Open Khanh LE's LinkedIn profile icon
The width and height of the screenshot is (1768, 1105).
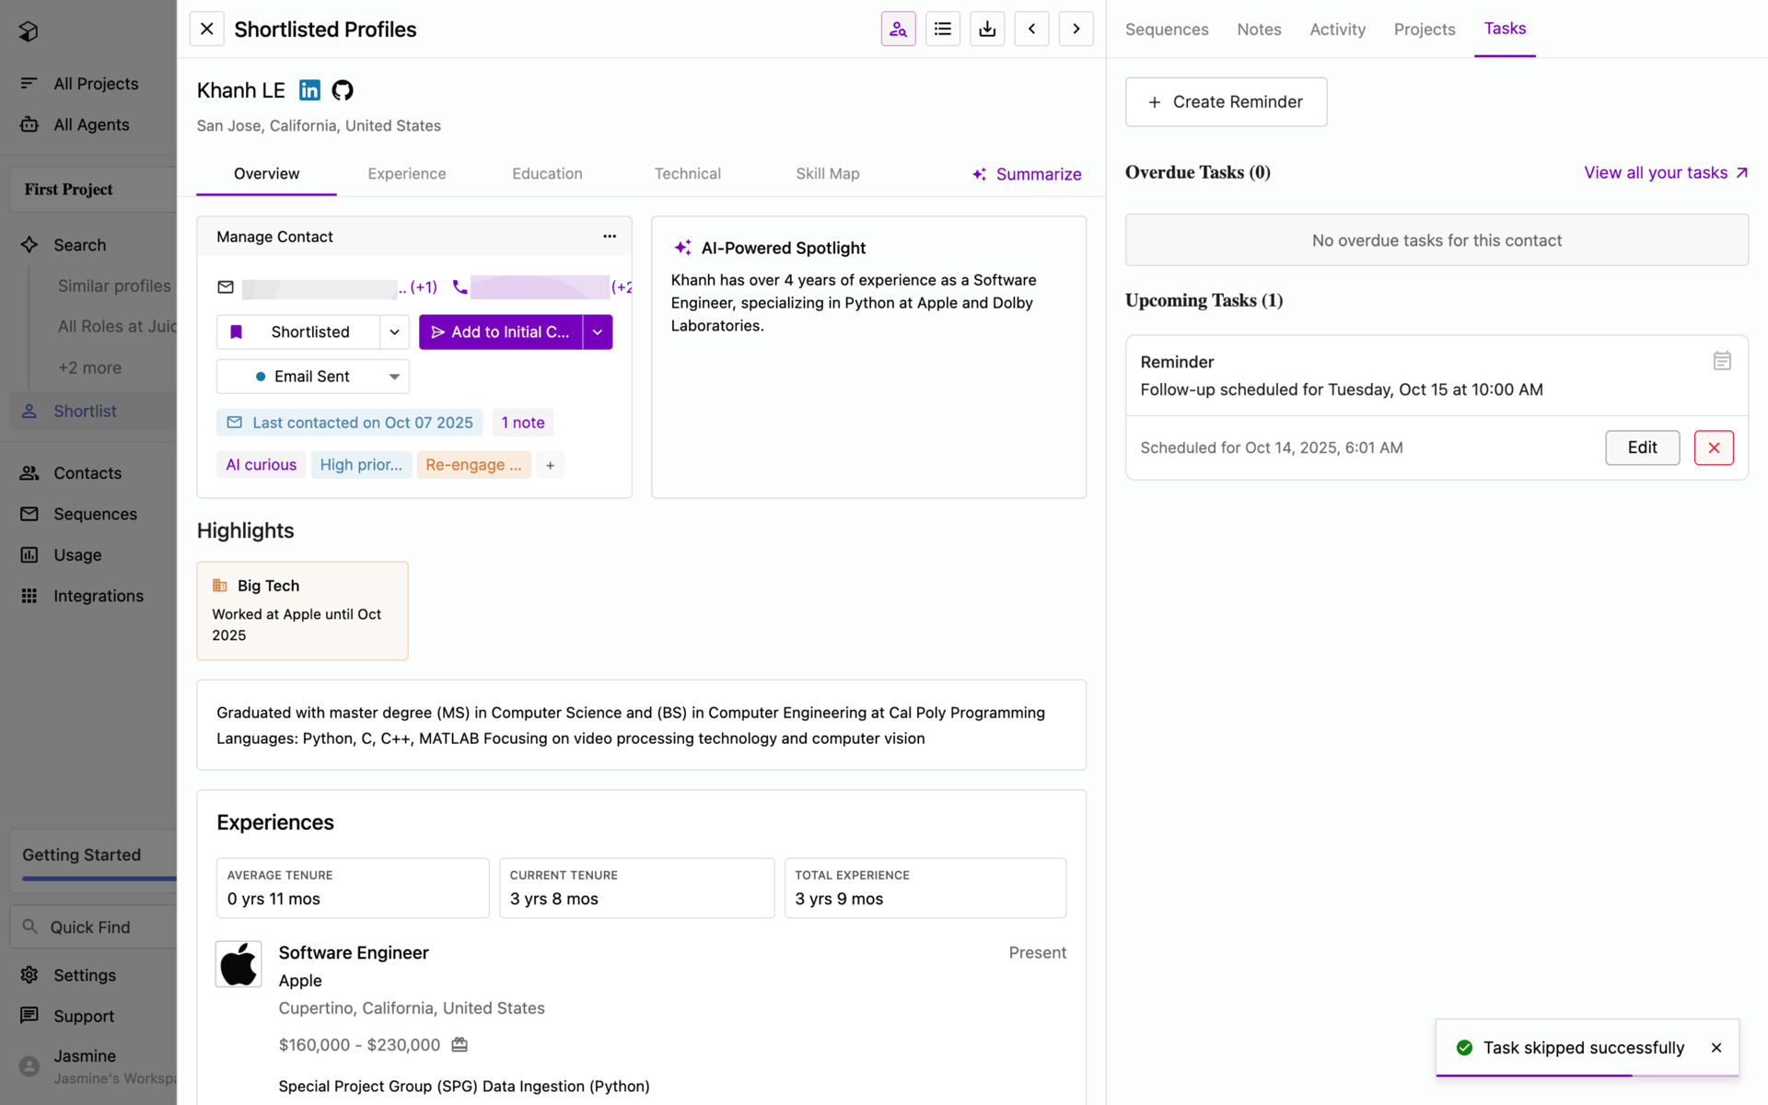click(309, 90)
